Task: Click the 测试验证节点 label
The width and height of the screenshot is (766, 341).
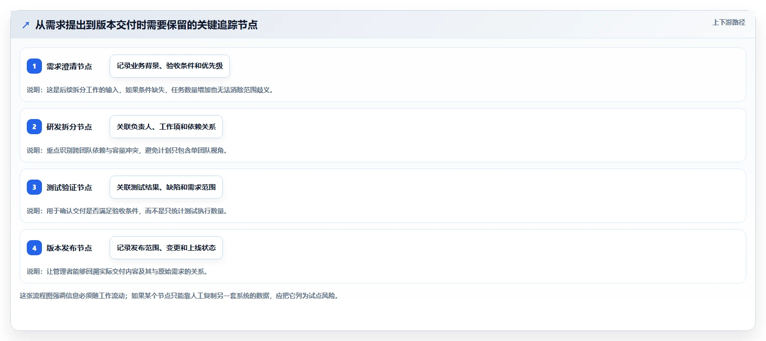Action: click(69, 187)
